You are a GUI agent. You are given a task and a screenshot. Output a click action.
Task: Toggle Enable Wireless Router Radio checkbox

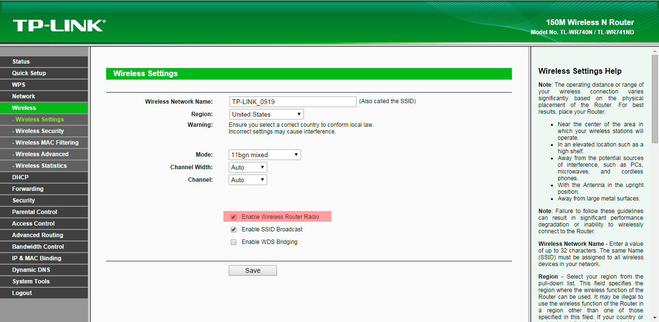[233, 217]
